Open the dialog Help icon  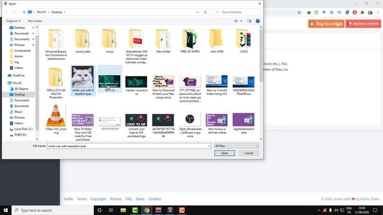258,21
